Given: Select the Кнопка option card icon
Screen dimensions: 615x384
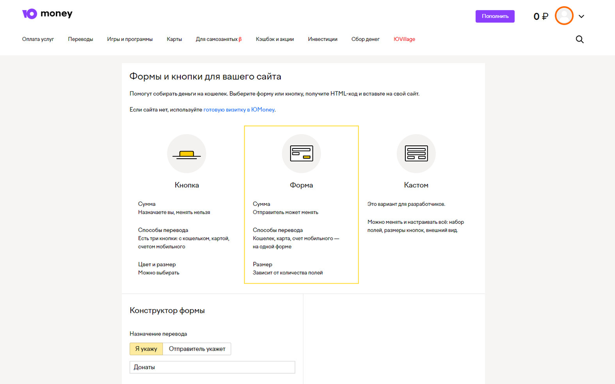Looking at the screenshot, I should pyautogui.click(x=187, y=153).
